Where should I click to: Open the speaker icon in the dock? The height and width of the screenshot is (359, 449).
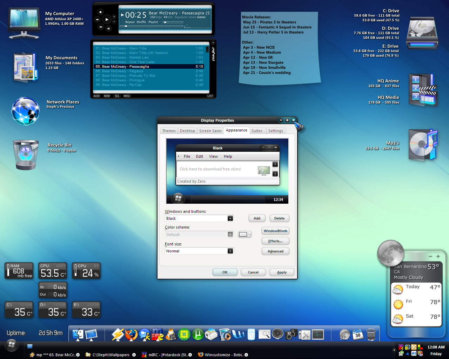pos(277,334)
